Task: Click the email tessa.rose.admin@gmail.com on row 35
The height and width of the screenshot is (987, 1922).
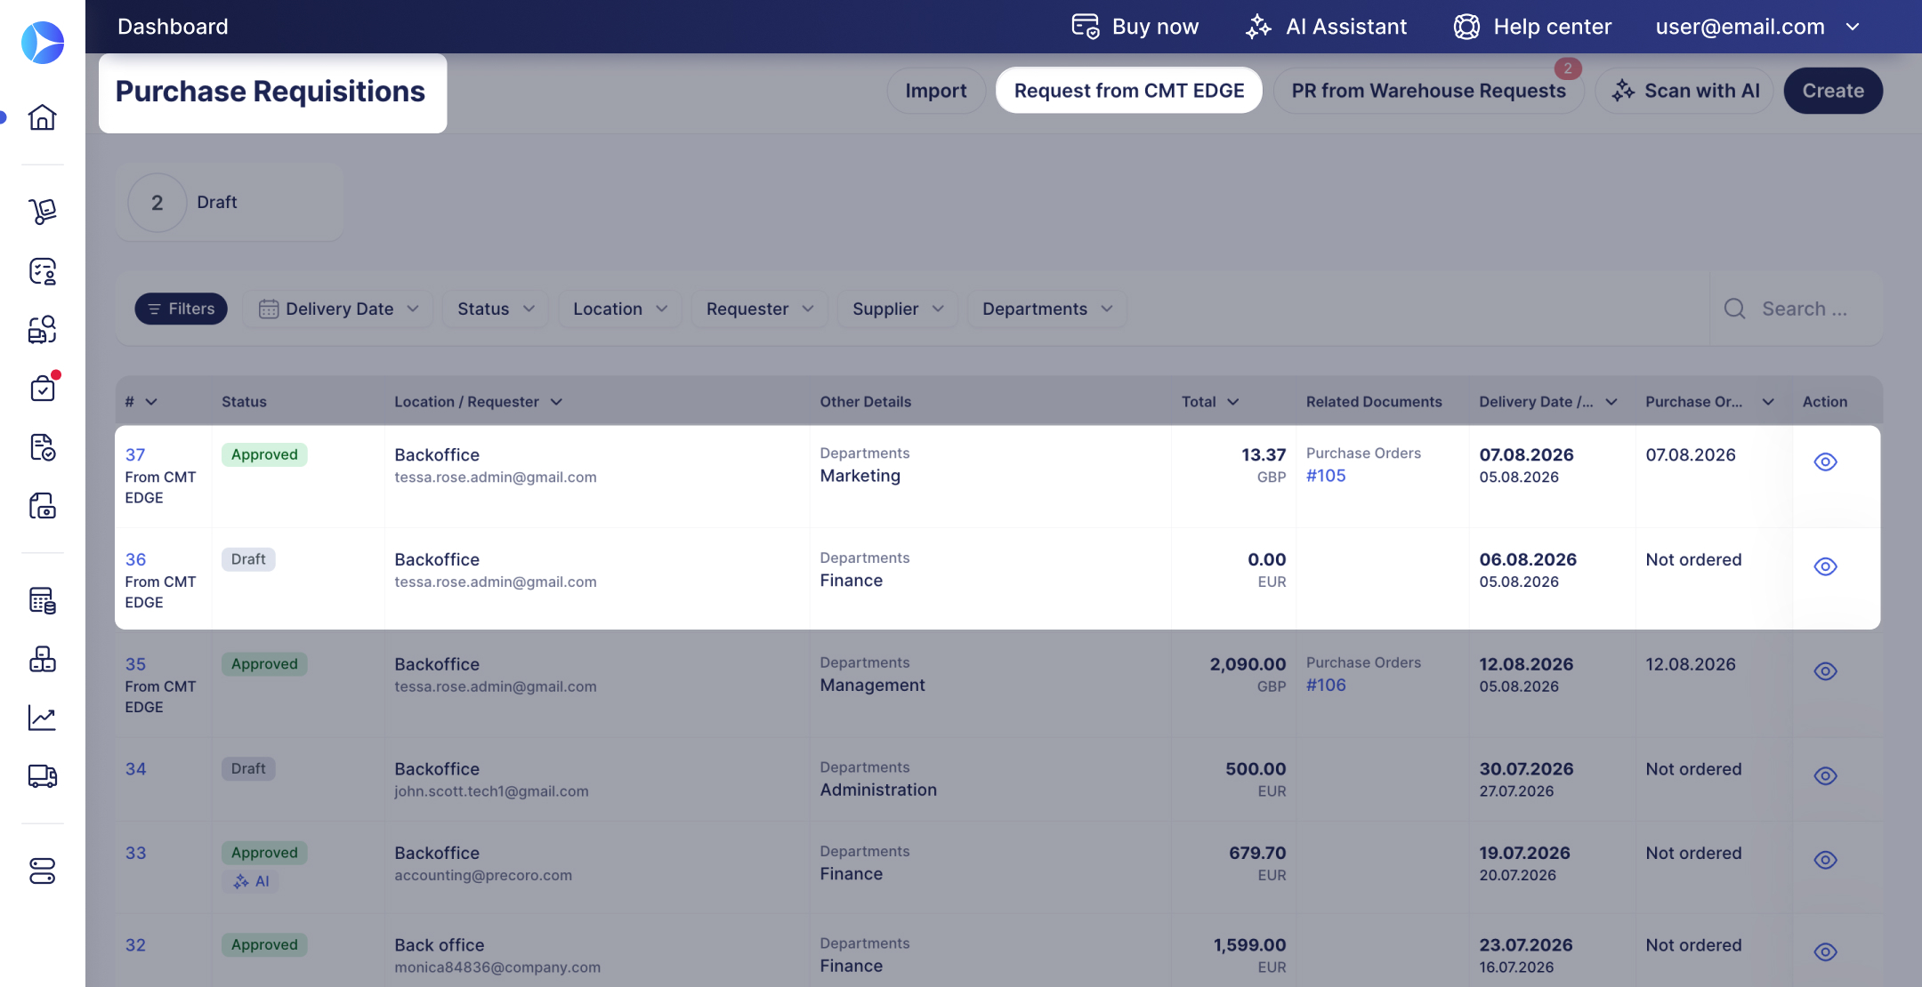Action: (x=496, y=686)
